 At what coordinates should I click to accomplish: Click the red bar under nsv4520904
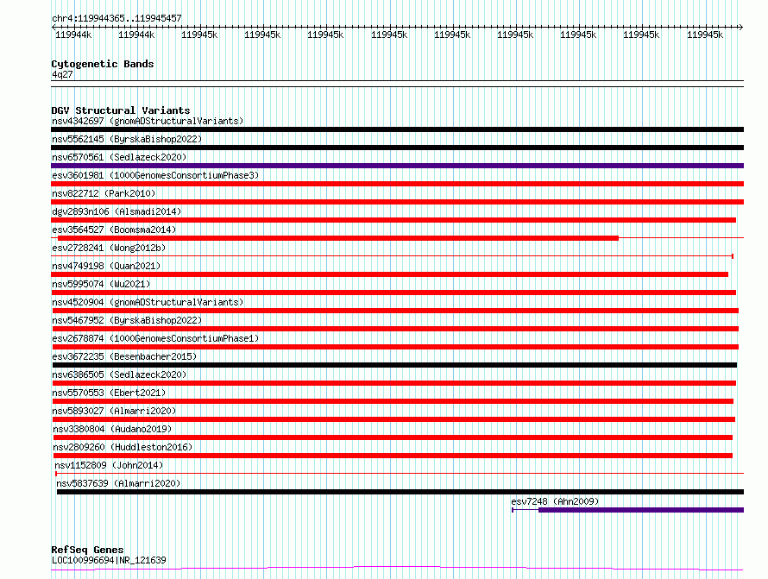click(x=395, y=311)
